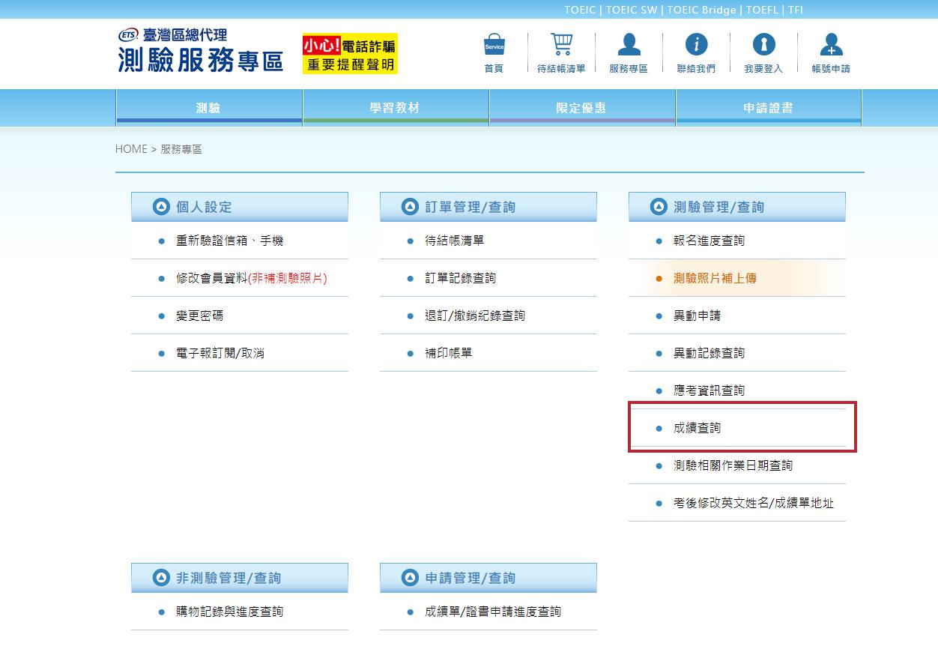Image resolution: width=938 pixels, height=664 pixels.
Task: Open 訂單記錄查詢 link
Action: click(x=460, y=278)
